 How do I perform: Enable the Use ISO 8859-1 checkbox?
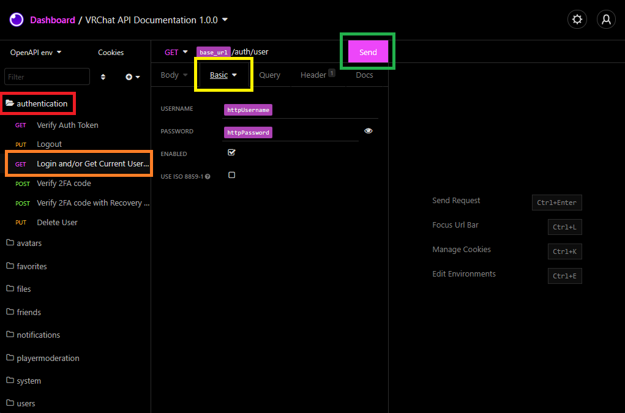click(x=231, y=175)
